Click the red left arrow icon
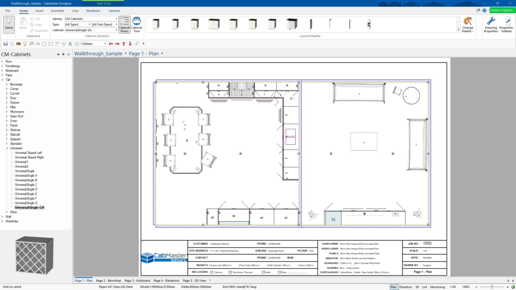Screen dimensions: 516x290 click(111, 44)
